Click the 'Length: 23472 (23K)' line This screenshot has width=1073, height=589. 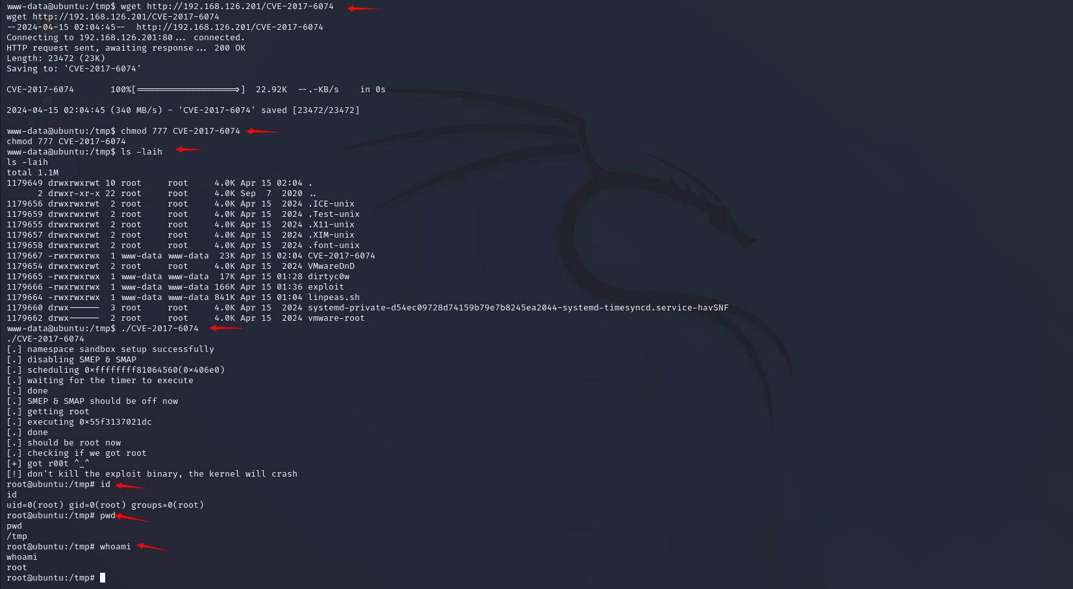coord(56,58)
